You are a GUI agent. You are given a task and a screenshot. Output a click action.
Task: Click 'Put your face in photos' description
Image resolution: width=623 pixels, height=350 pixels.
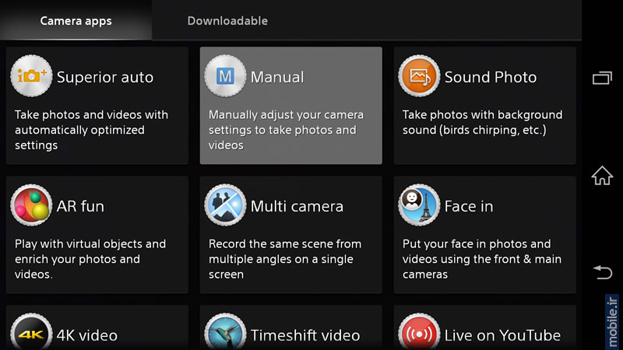(482, 259)
